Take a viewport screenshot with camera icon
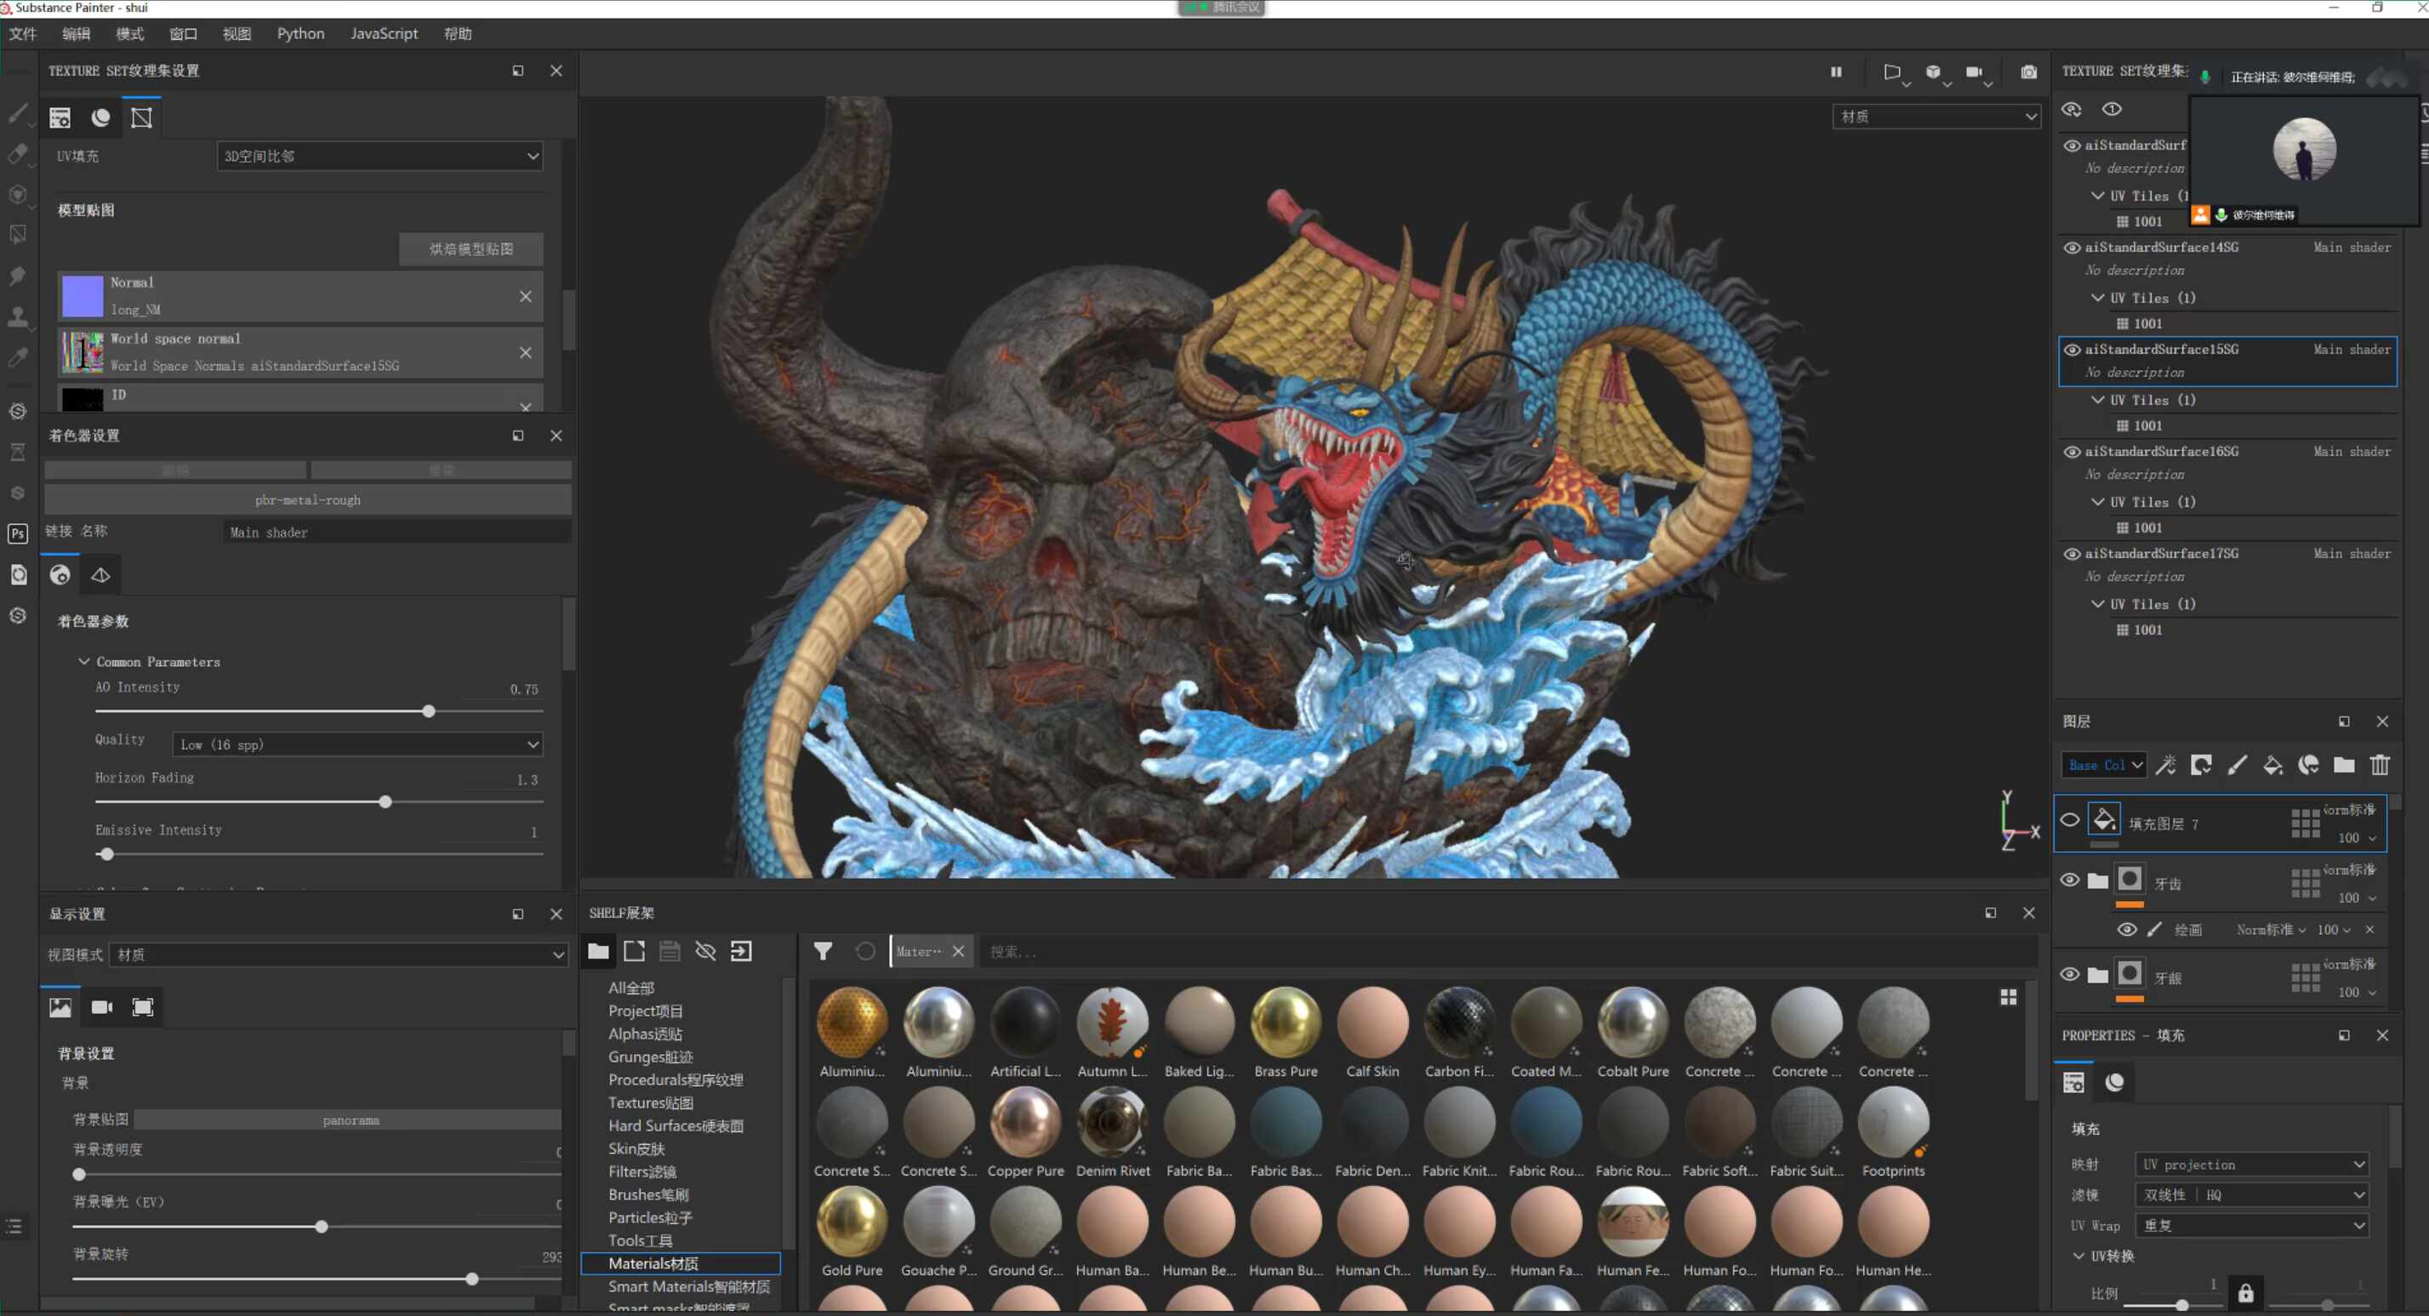 pyautogui.click(x=2028, y=72)
